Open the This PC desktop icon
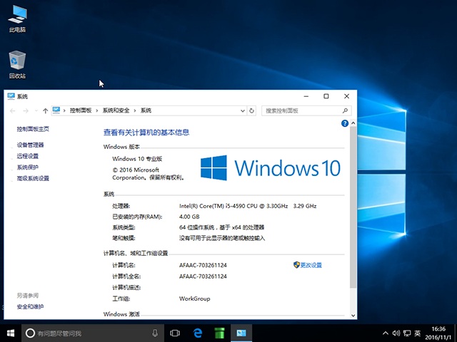This screenshot has width=457, height=342. pos(17,19)
